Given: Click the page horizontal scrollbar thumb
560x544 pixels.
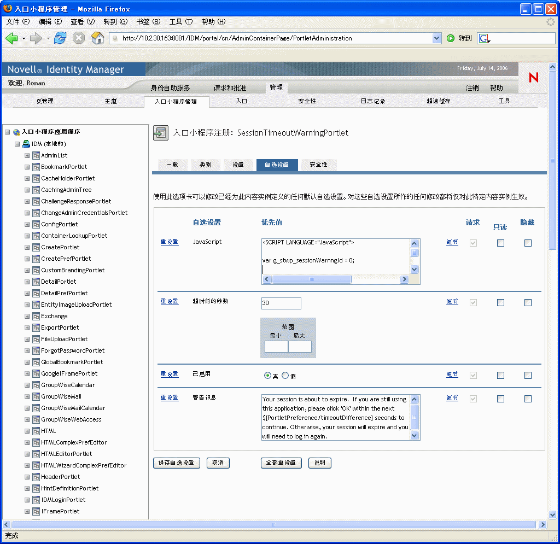Looking at the screenshot, I should click(273, 524).
